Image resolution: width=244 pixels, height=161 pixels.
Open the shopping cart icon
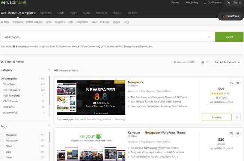pos(229,3)
